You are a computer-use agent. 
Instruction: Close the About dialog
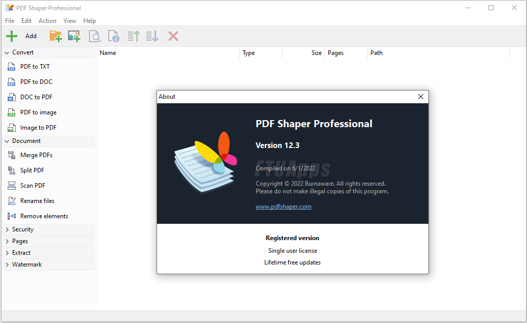pyautogui.click(x=420, y=97)
